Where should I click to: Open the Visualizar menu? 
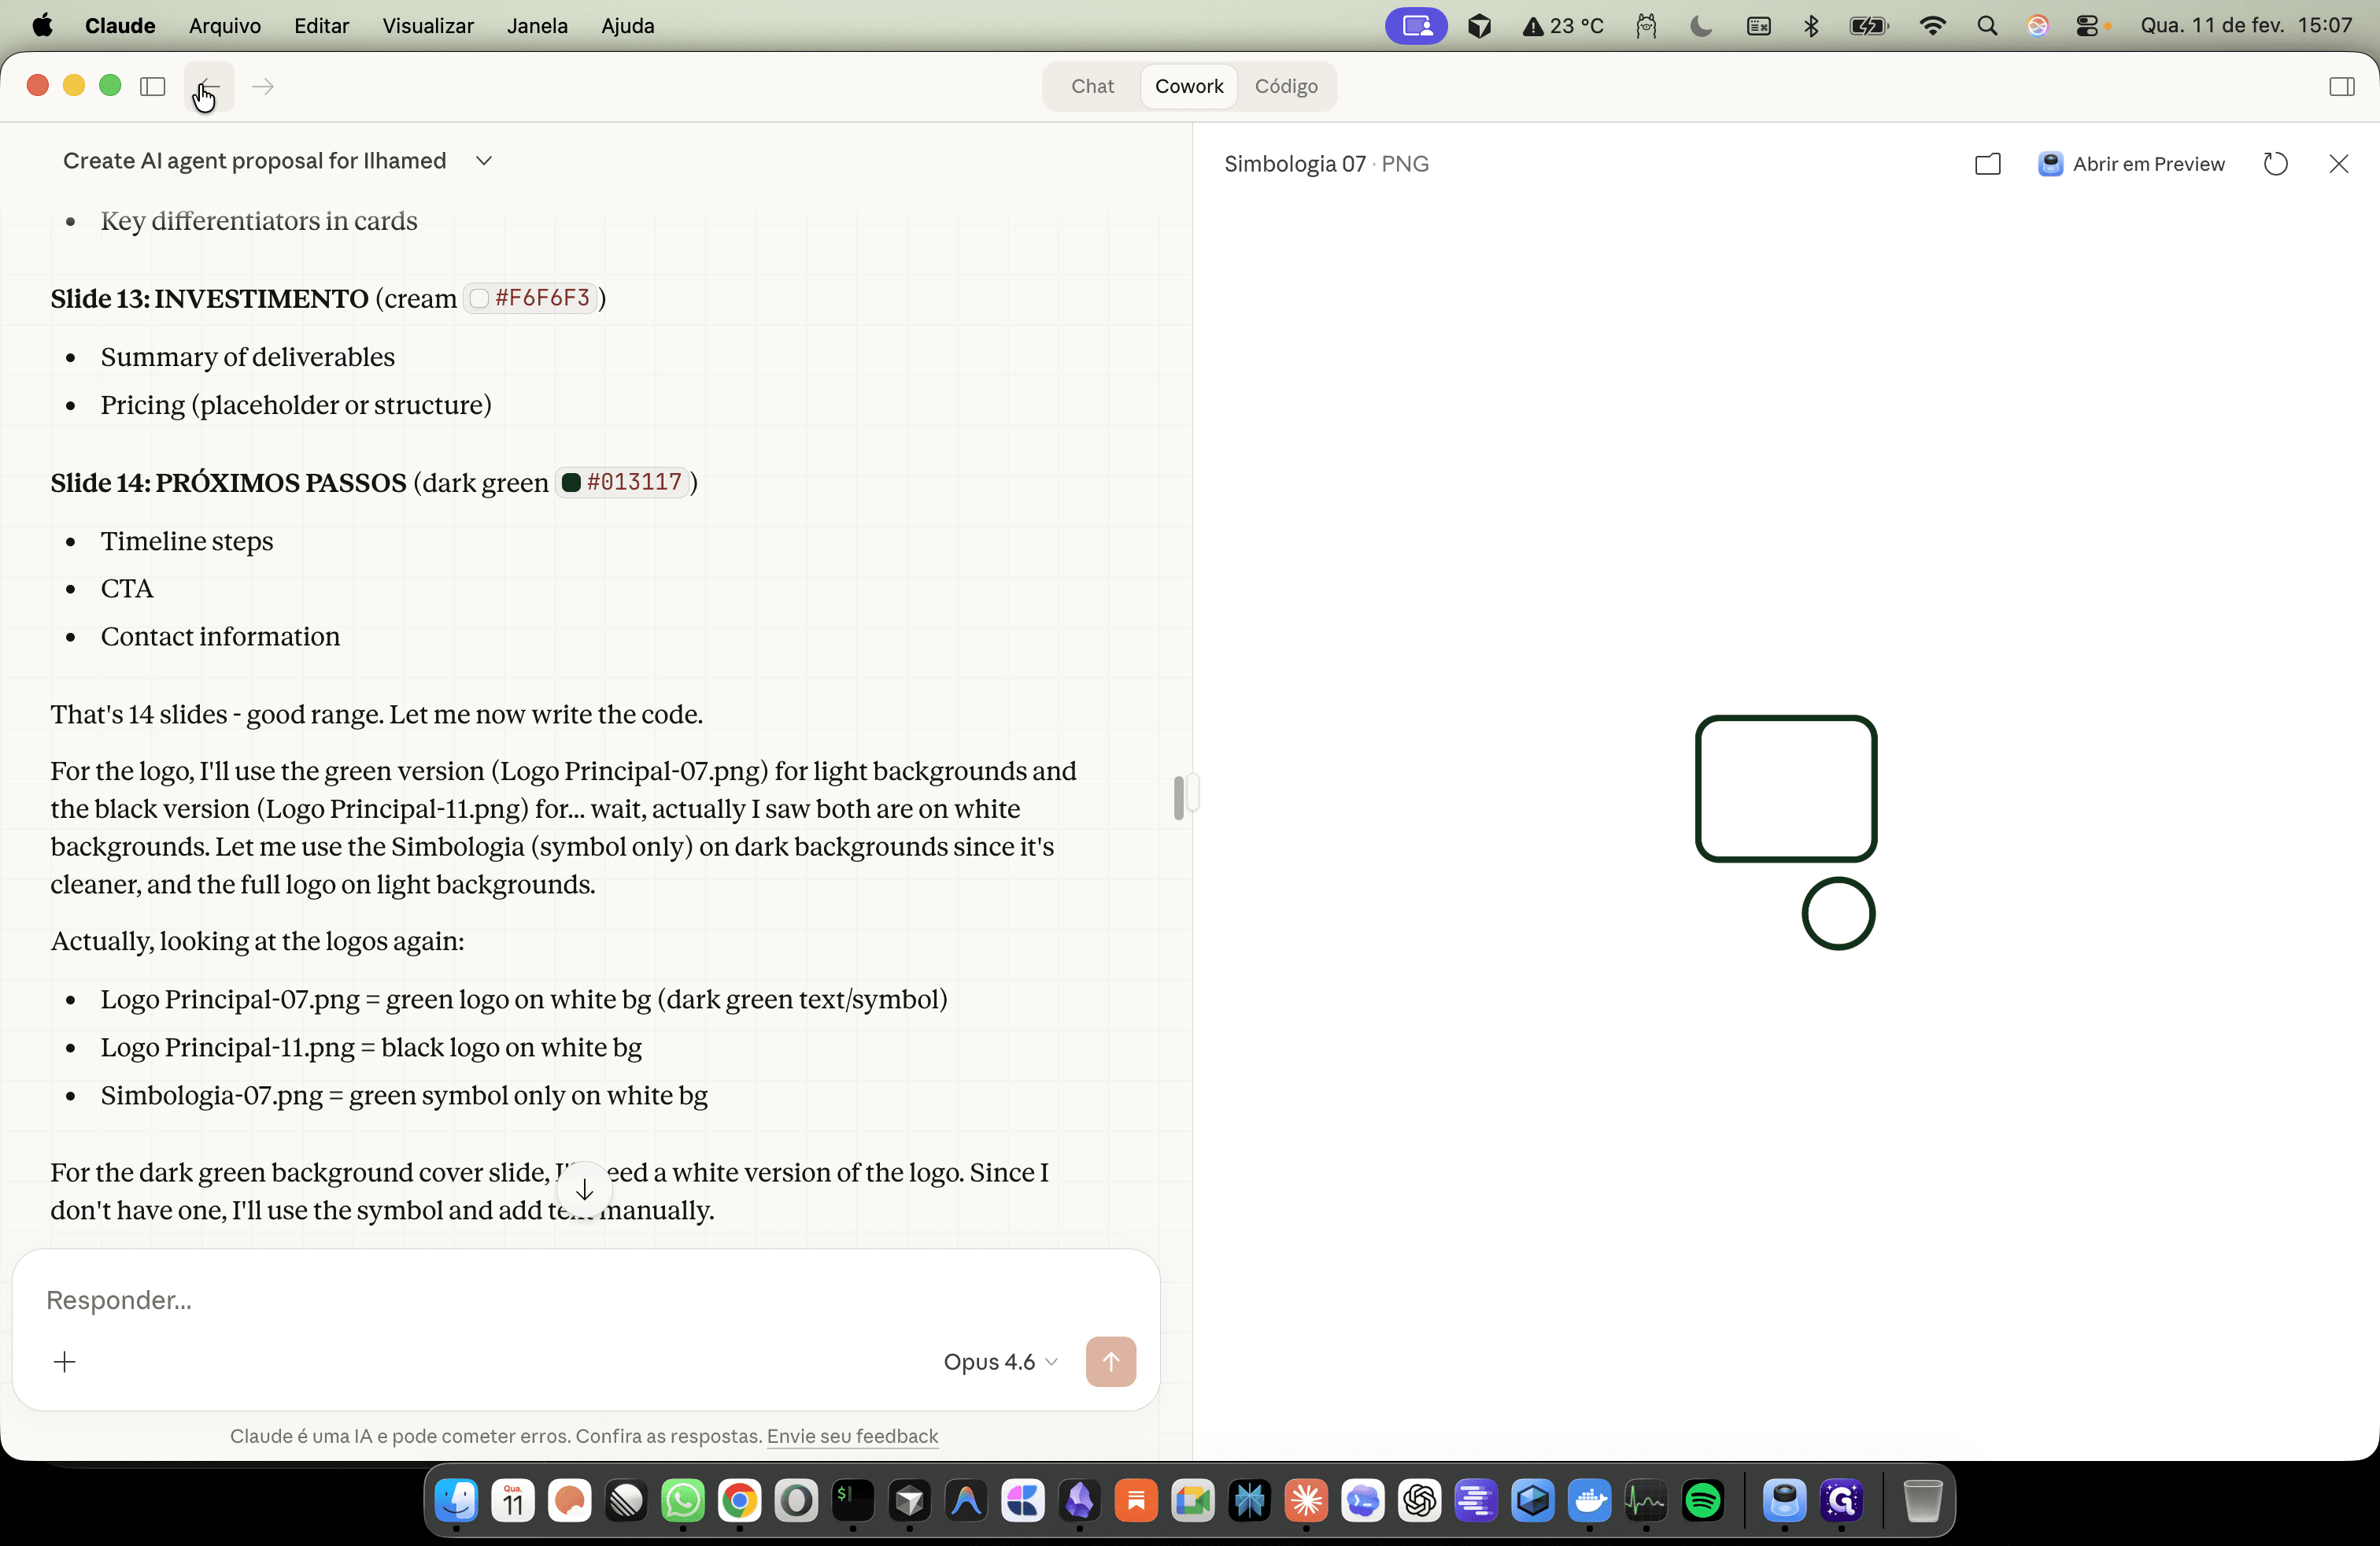tap(428, 26)
